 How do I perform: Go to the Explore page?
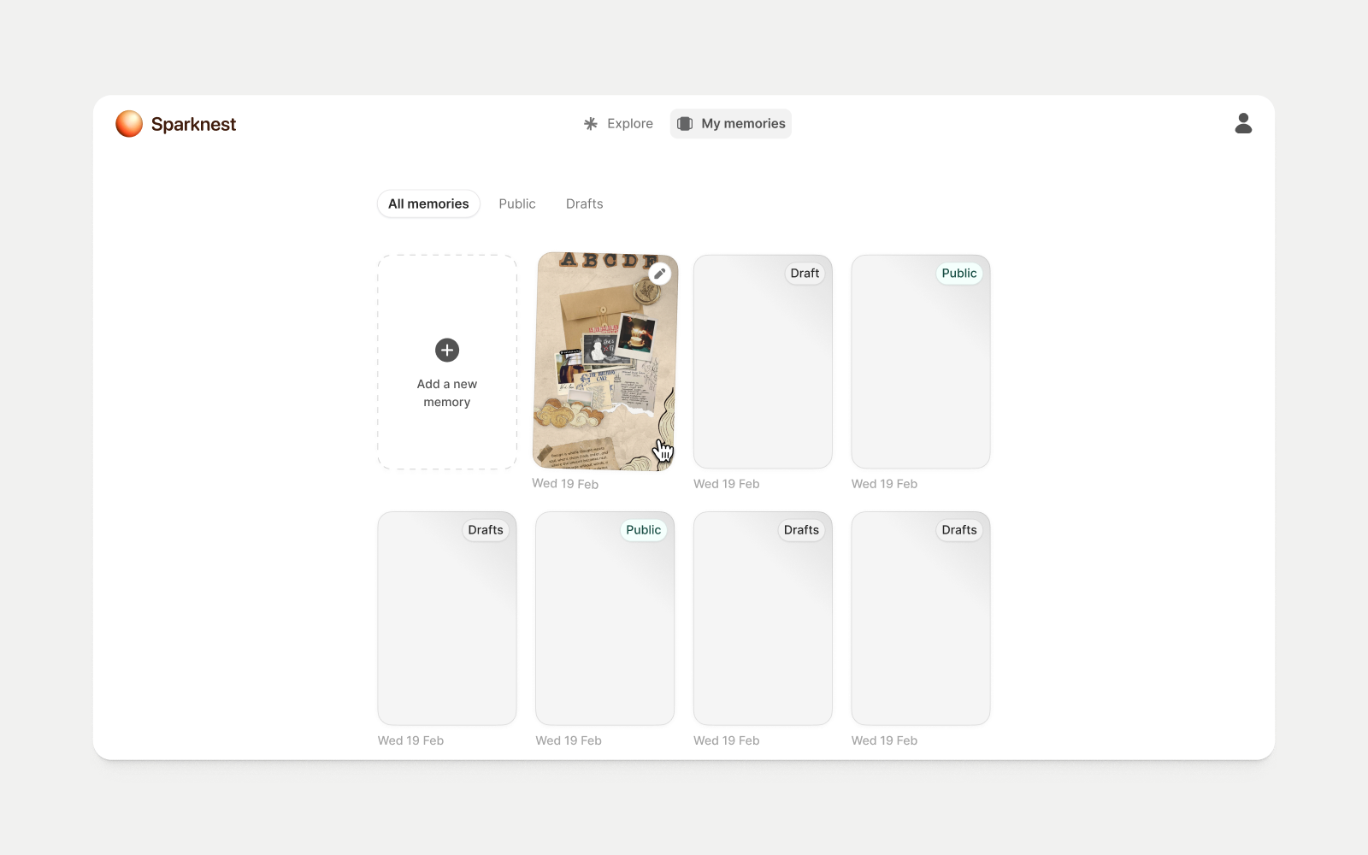tap(618, 124)
